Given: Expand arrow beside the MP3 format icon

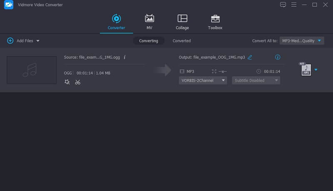Looking at the screenshot, I should tap(316, 69).
